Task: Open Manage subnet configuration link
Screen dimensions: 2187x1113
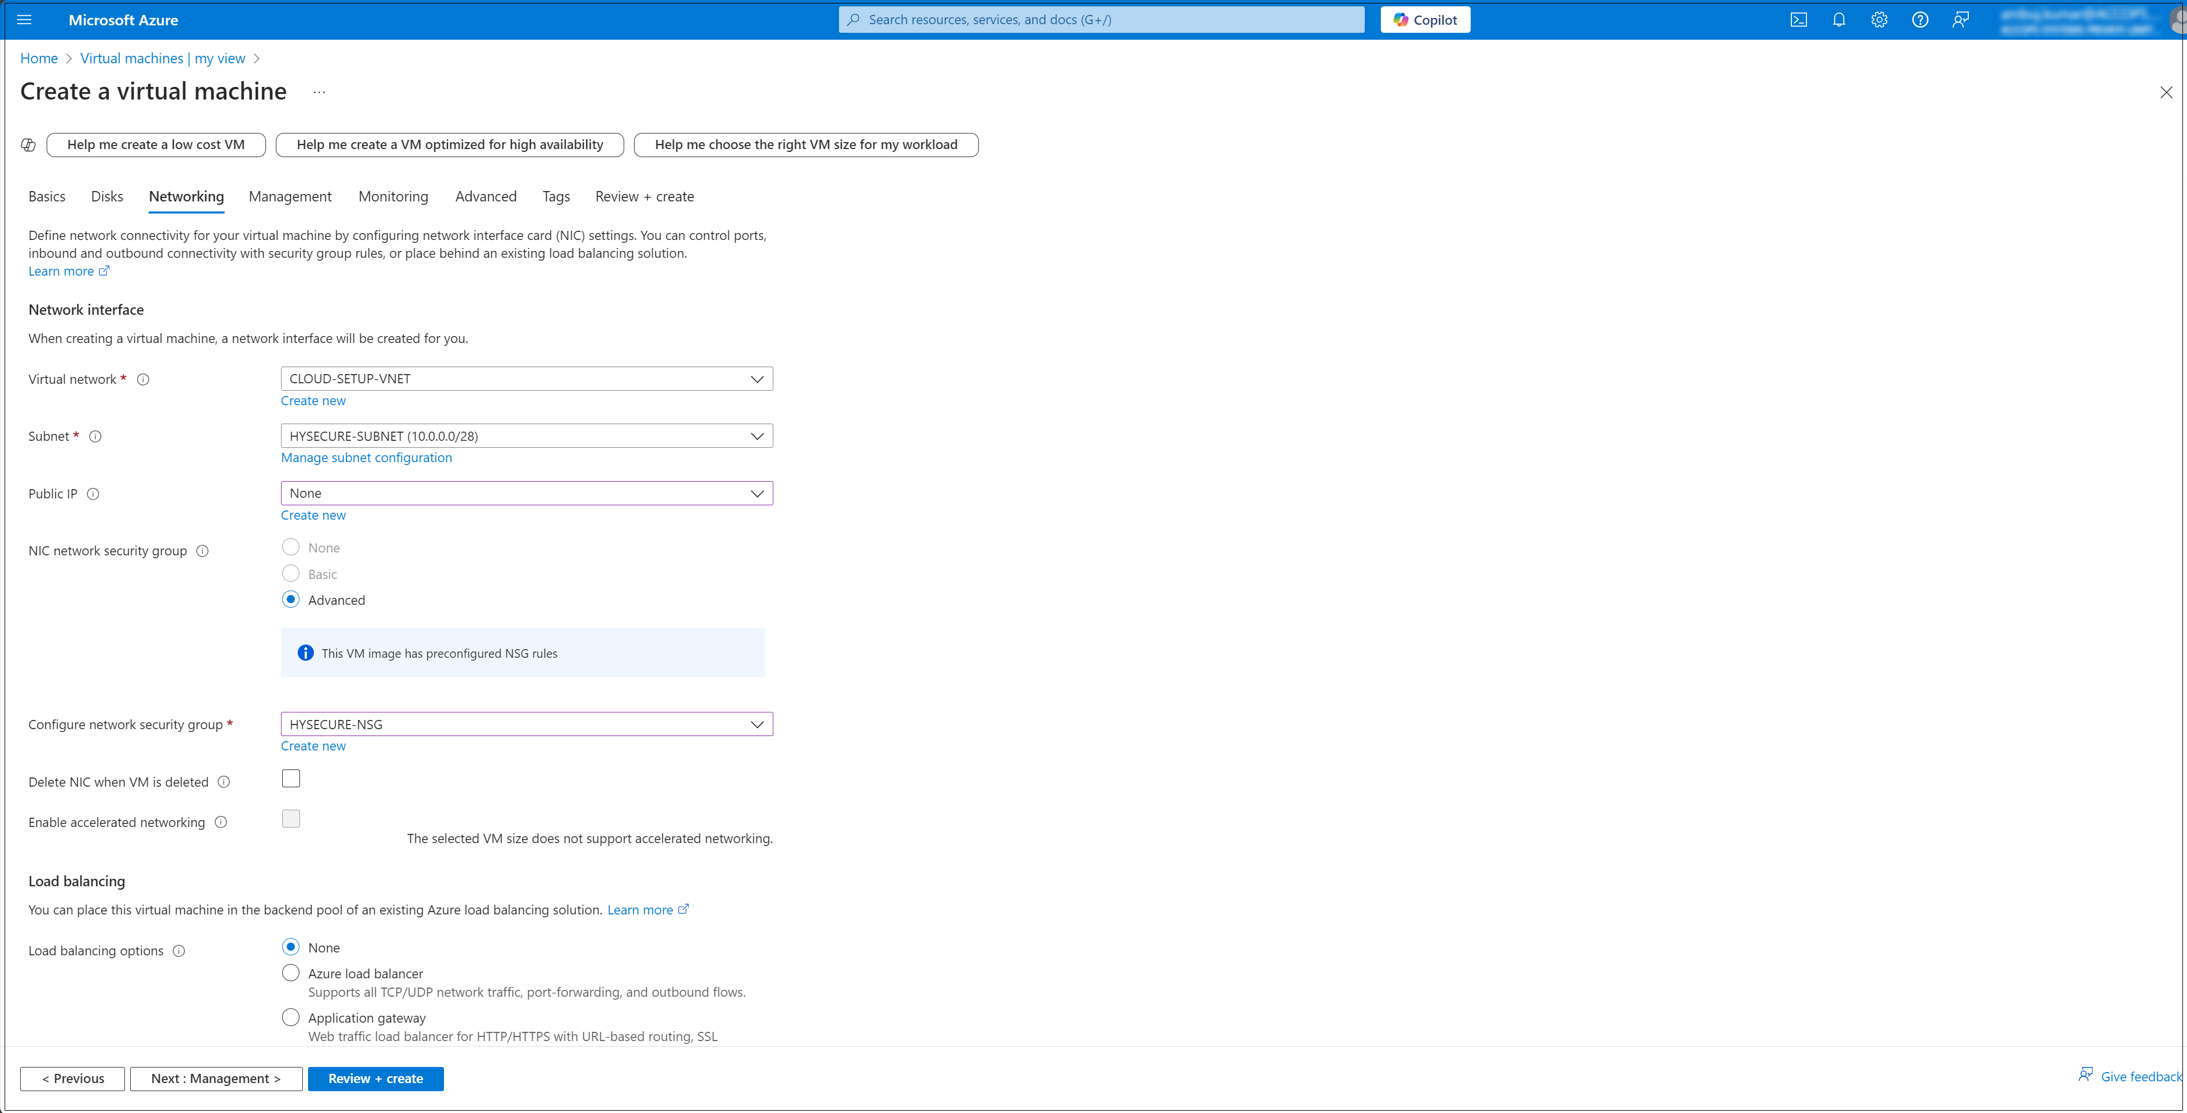Action: tap(367, 458)
